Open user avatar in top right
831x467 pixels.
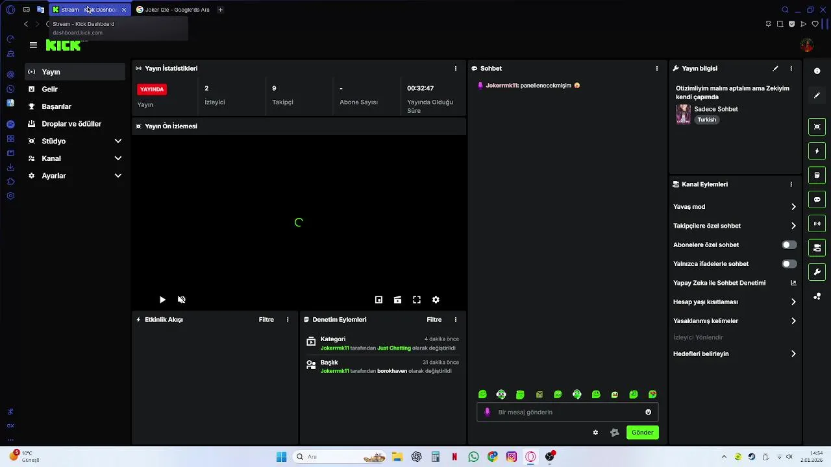point(807,45)
